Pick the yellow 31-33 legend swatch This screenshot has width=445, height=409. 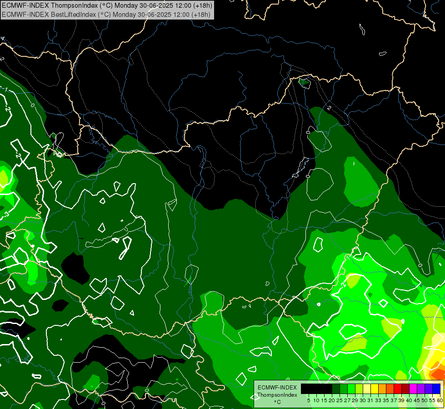coord(375,389)
